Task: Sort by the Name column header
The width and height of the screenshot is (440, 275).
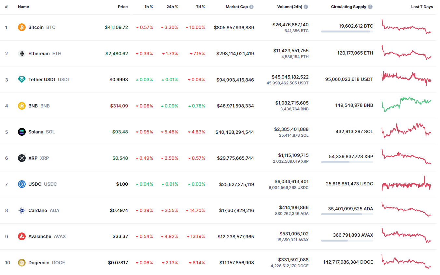Action: 23,7
